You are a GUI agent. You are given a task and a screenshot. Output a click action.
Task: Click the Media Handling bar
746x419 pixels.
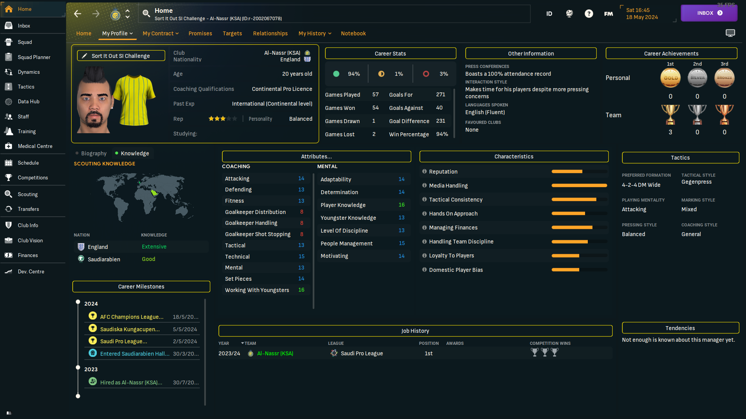click(x=579, y=186)
